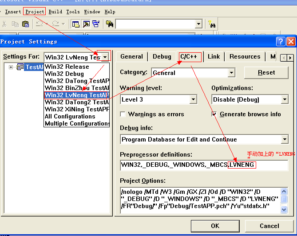Screen dimensions: 297x236
Task: Open the Tools menu
Action: point(73,12)
